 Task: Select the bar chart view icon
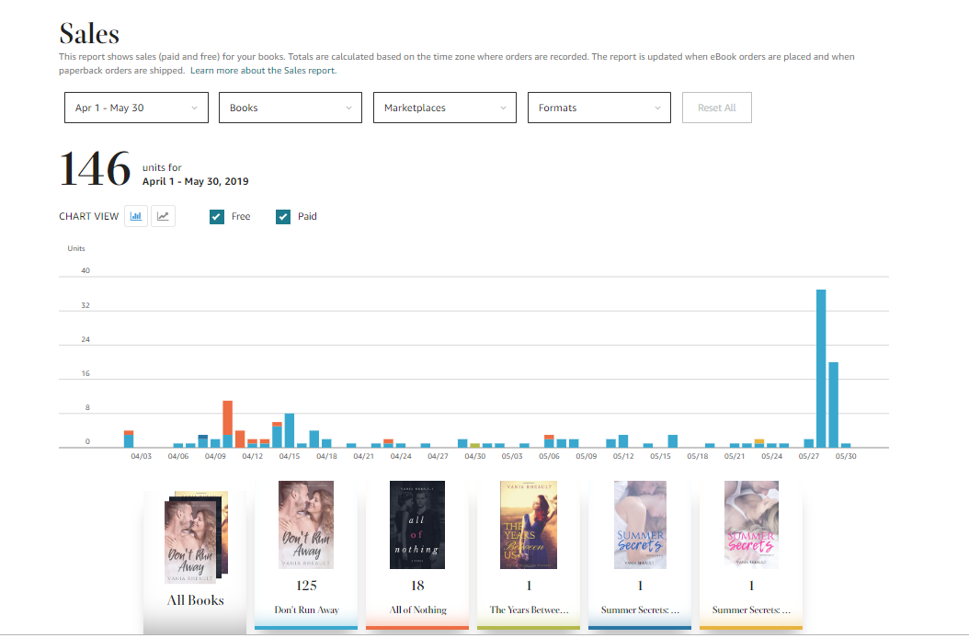[x=135, y=215]
